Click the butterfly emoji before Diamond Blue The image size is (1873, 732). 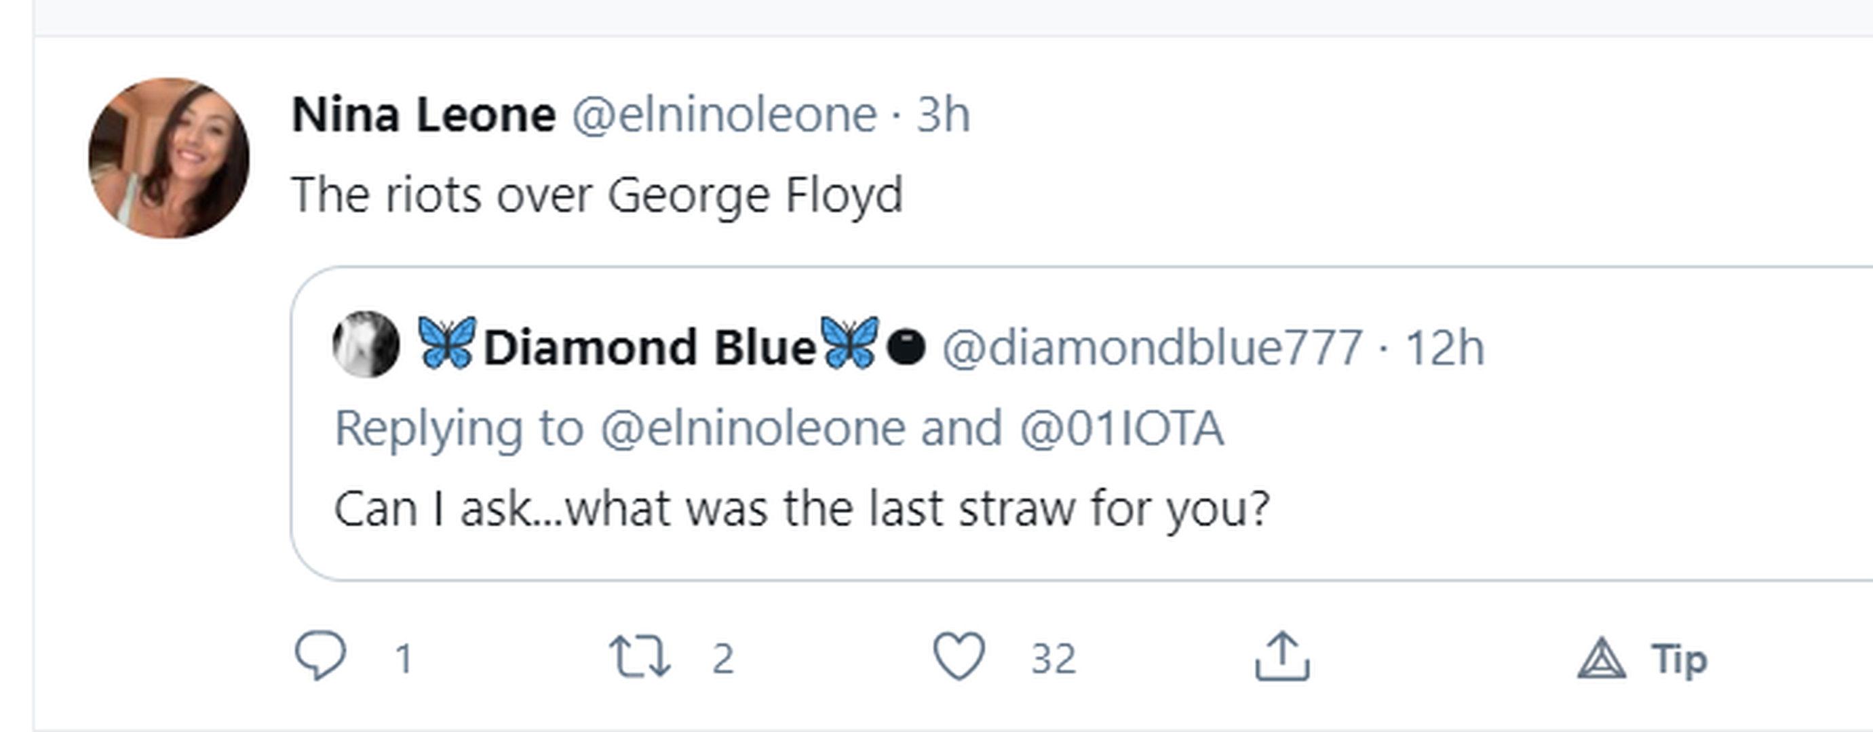[446, 343]
